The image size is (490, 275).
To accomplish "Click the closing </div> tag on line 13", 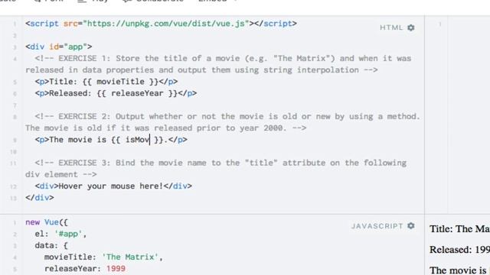I will coord(40,198).
